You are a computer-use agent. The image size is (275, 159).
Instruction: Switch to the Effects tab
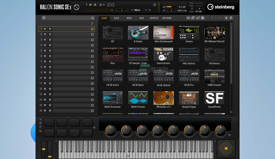[x=154, y=18]
